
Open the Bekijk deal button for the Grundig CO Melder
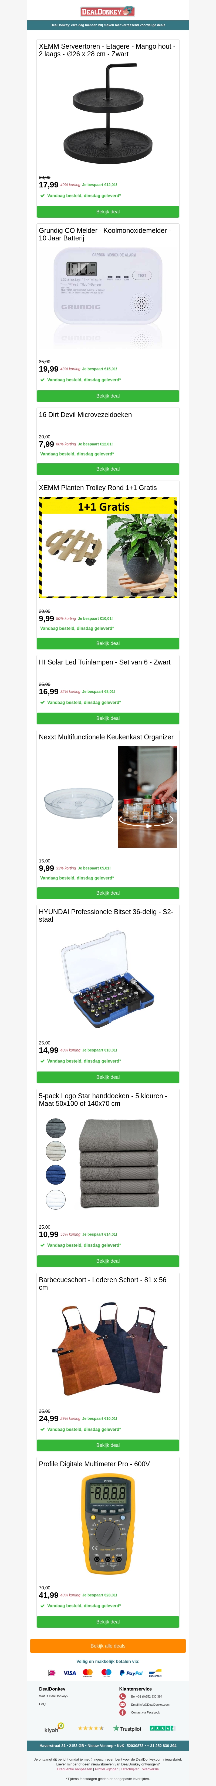tap(108, 396)
